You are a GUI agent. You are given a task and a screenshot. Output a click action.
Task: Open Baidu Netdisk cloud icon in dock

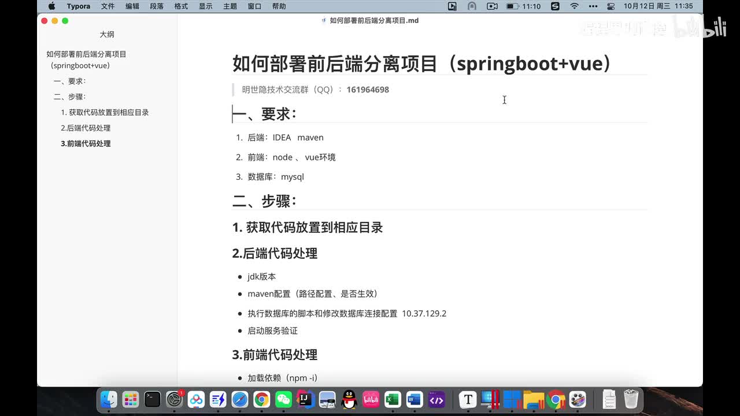[197, 399]
